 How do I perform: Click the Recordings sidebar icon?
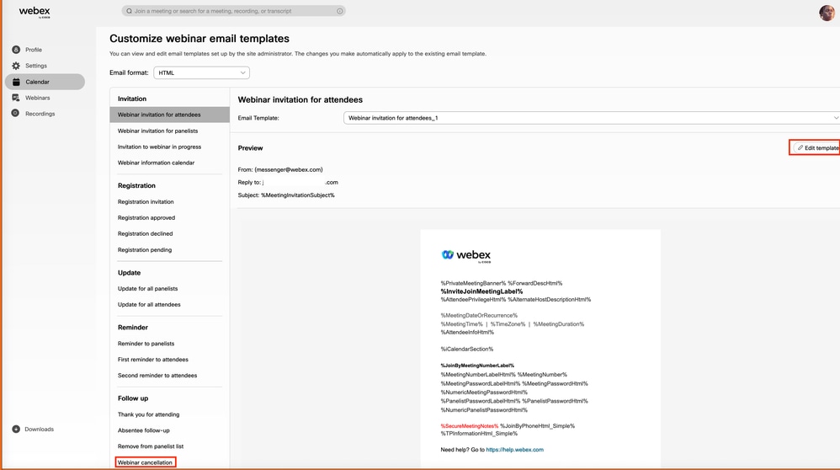[x=15, y=113]
